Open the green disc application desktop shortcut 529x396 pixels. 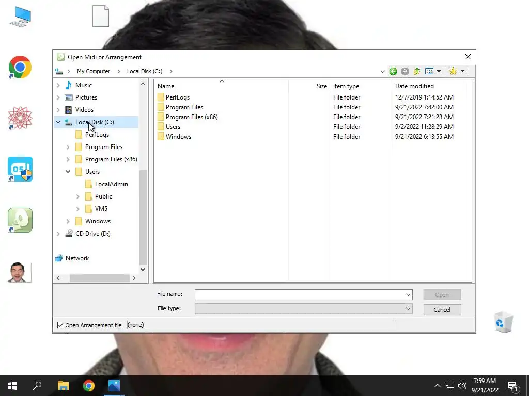pos(20,220)
